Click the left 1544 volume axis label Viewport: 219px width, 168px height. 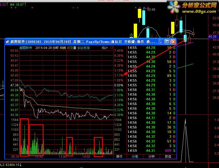click(15, 120)
